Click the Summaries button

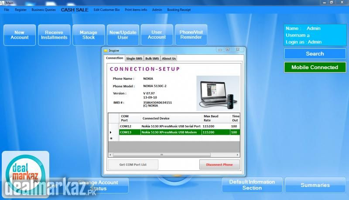click(315, 185)
